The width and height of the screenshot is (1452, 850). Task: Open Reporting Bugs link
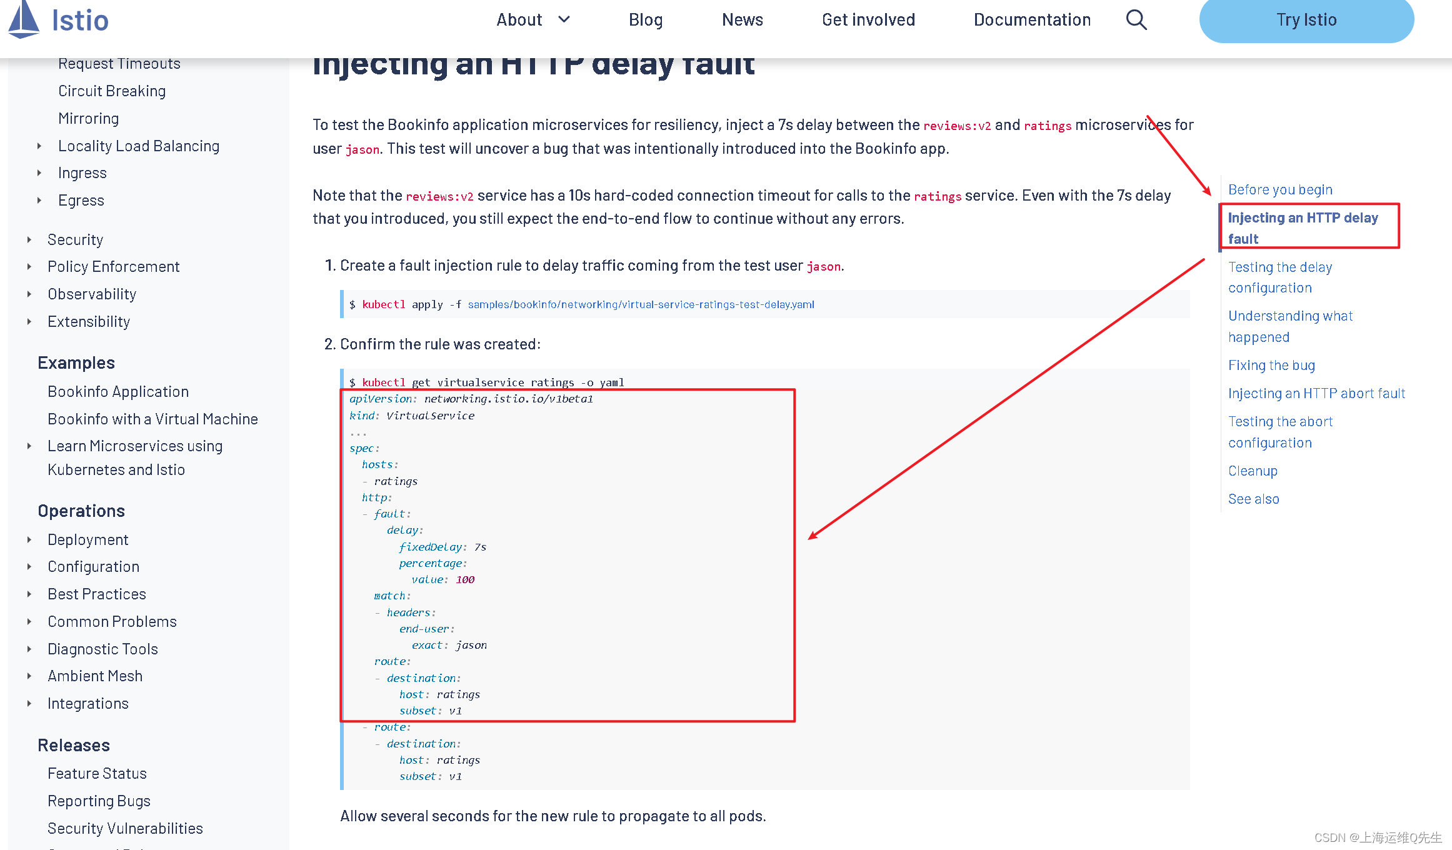pos(99,801)
